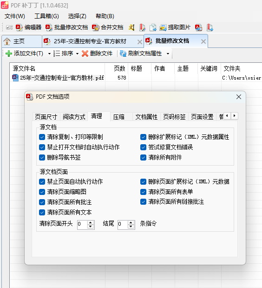Increase 清除页面开头 spinner value

91,222
